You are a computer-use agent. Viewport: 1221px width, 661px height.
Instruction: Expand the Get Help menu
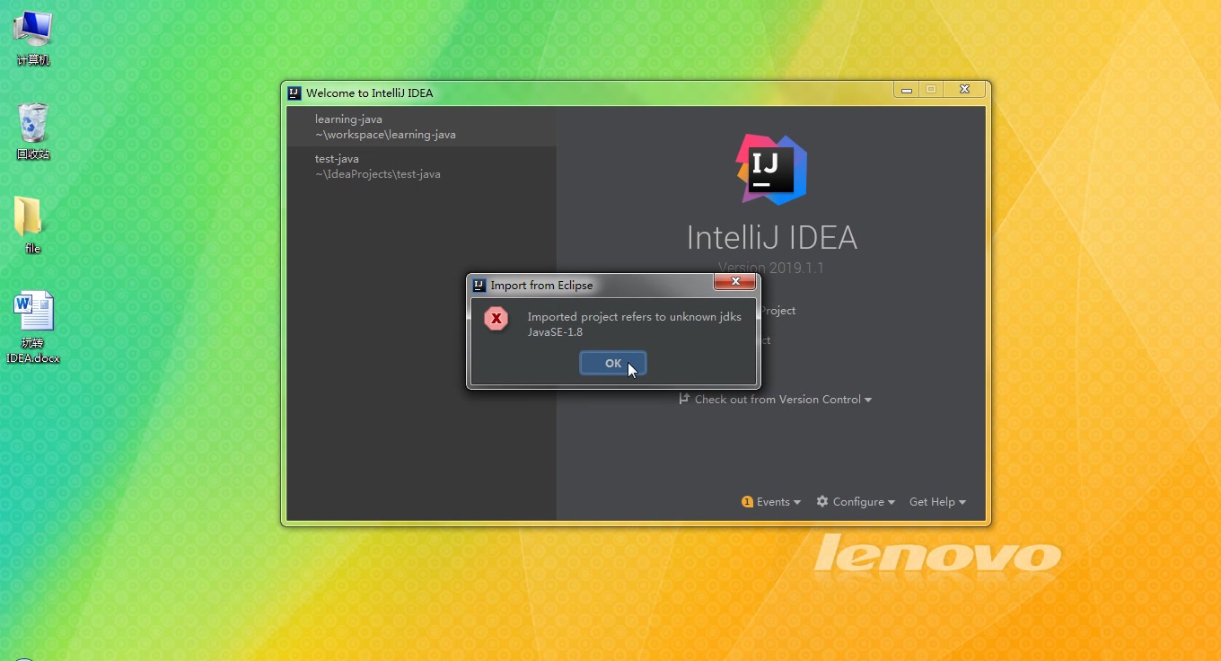[x=937, y=502]
